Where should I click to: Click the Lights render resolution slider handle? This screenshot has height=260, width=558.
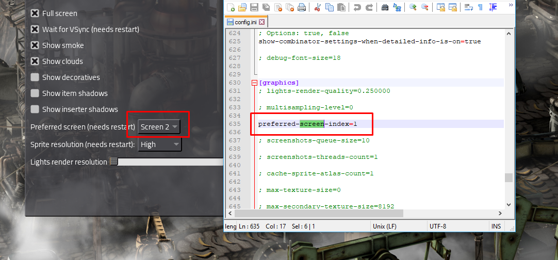coord(113,161)
